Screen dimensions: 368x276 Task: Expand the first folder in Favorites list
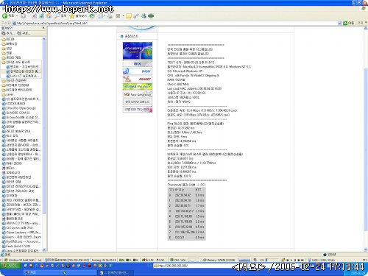coord(8,39)
